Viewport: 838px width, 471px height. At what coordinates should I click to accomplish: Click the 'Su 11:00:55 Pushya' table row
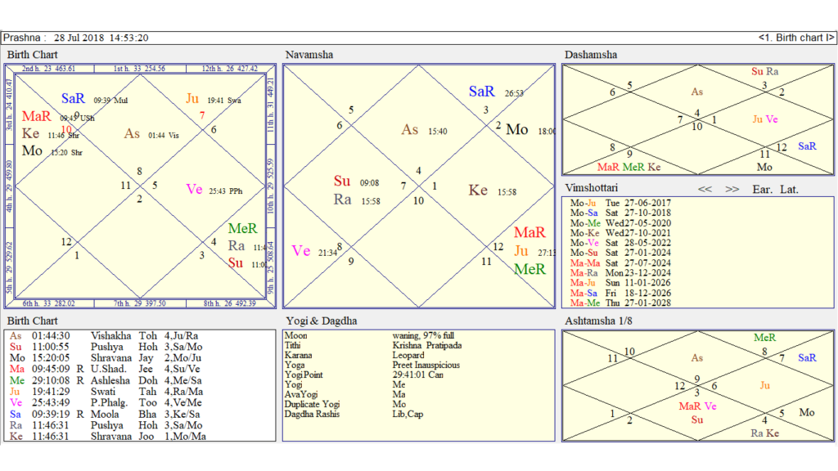tap(107, 347)
